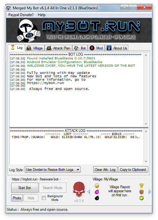
Task: Click the blue info icon on About Us tab
Action: pos(109,48)
